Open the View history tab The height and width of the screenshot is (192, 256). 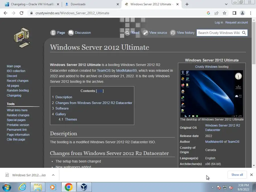[182, 33]
